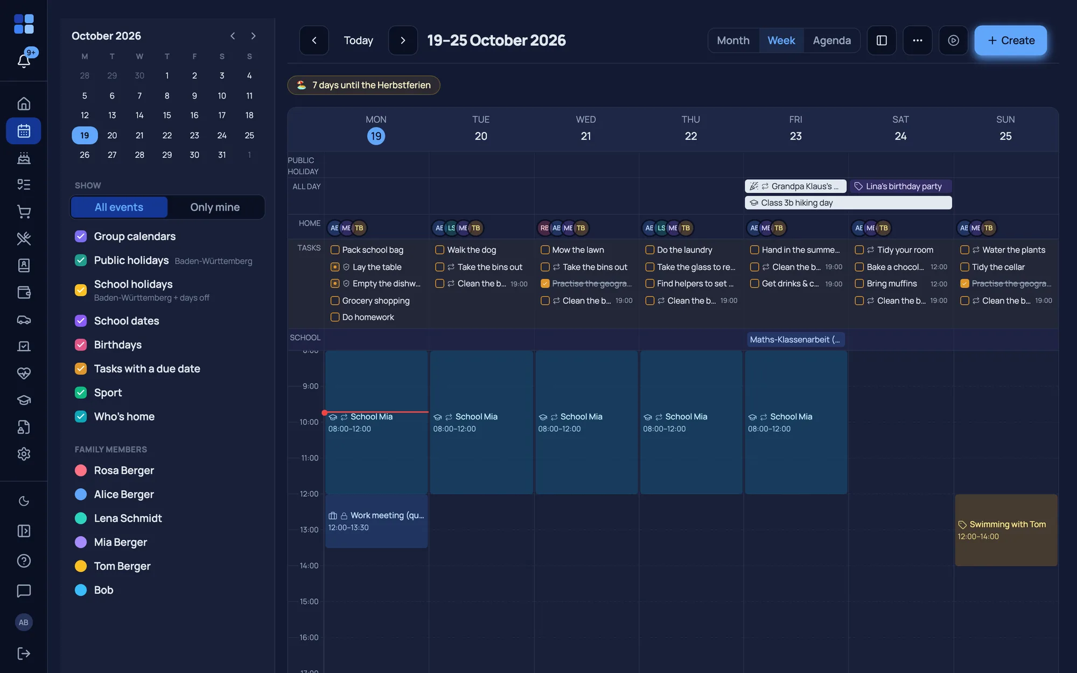Switch to Month view
Image resolution: width=1077 pixels, height=673 pixels.
coord(733,40)
